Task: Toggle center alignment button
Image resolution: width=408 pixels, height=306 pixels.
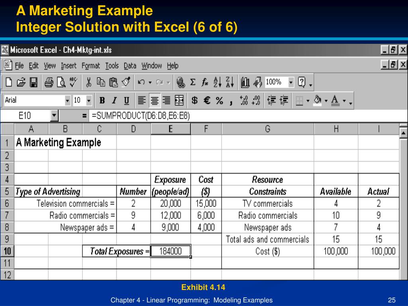Action: pyautogui.click(x=155, y=100)
